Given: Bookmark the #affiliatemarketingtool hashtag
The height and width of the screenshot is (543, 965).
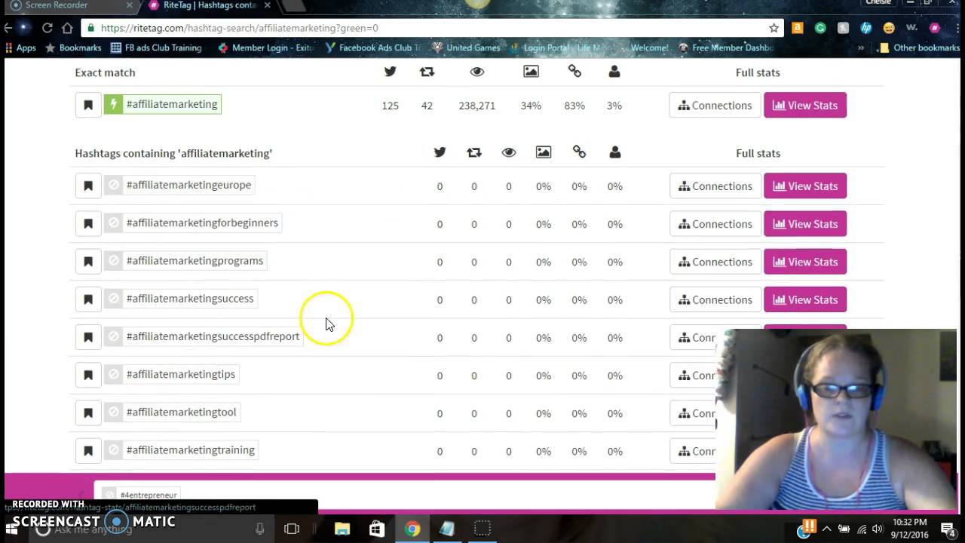Looking at the screenshot, I should point(88,413).
